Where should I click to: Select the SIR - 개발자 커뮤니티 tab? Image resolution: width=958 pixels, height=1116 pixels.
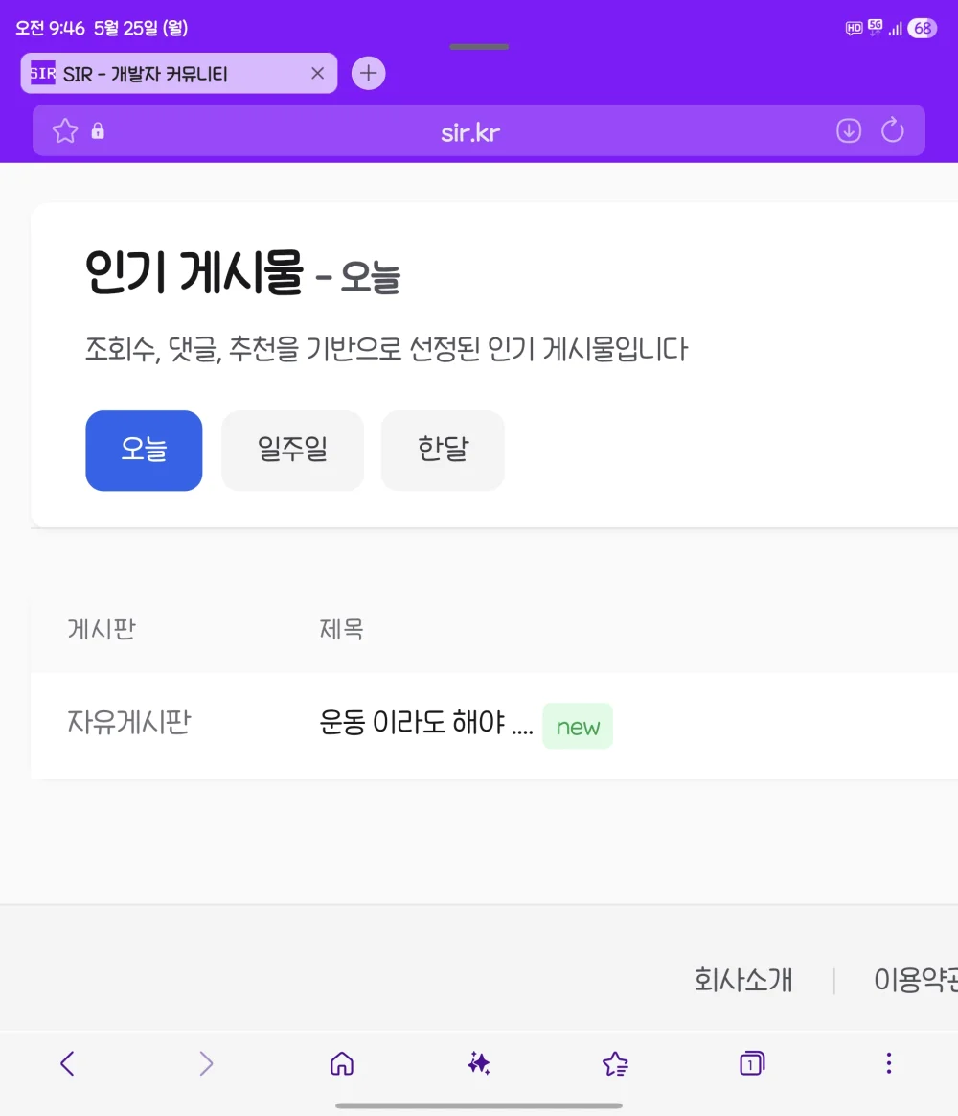178,73
